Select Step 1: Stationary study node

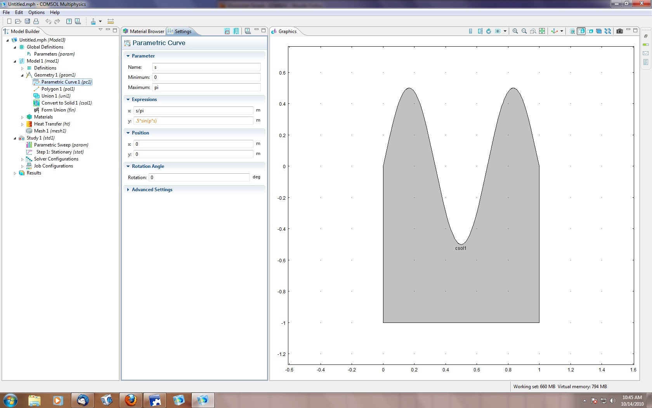click(59, 152)
